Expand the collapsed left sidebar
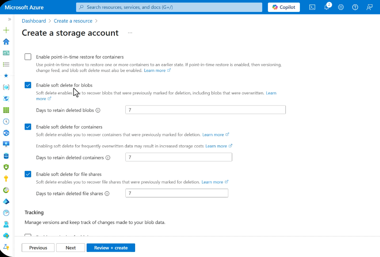Image resolution: width=380 pixels, height=257 pixels. click(x=9, y=20)
